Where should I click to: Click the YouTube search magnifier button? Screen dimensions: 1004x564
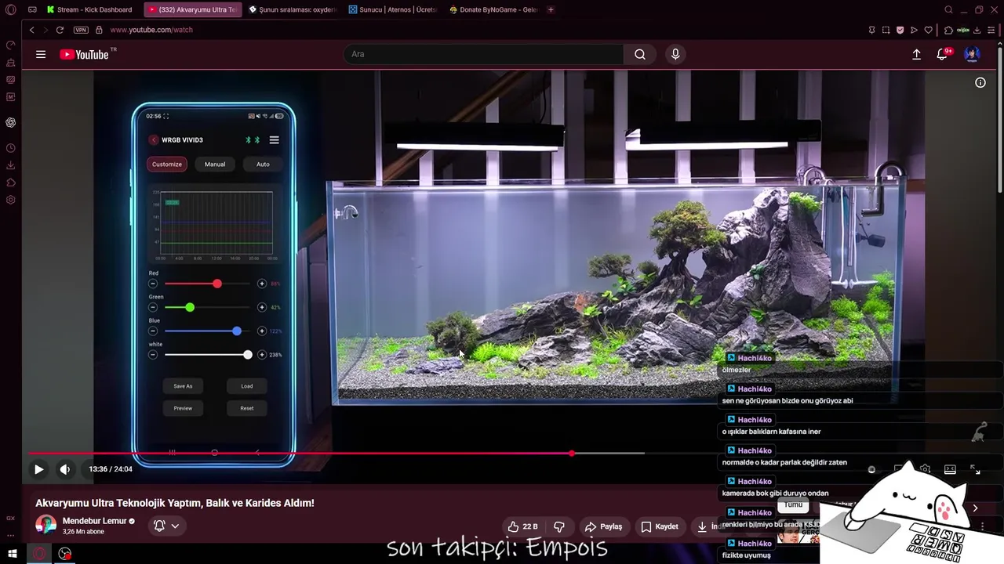(x=640, y=54)
